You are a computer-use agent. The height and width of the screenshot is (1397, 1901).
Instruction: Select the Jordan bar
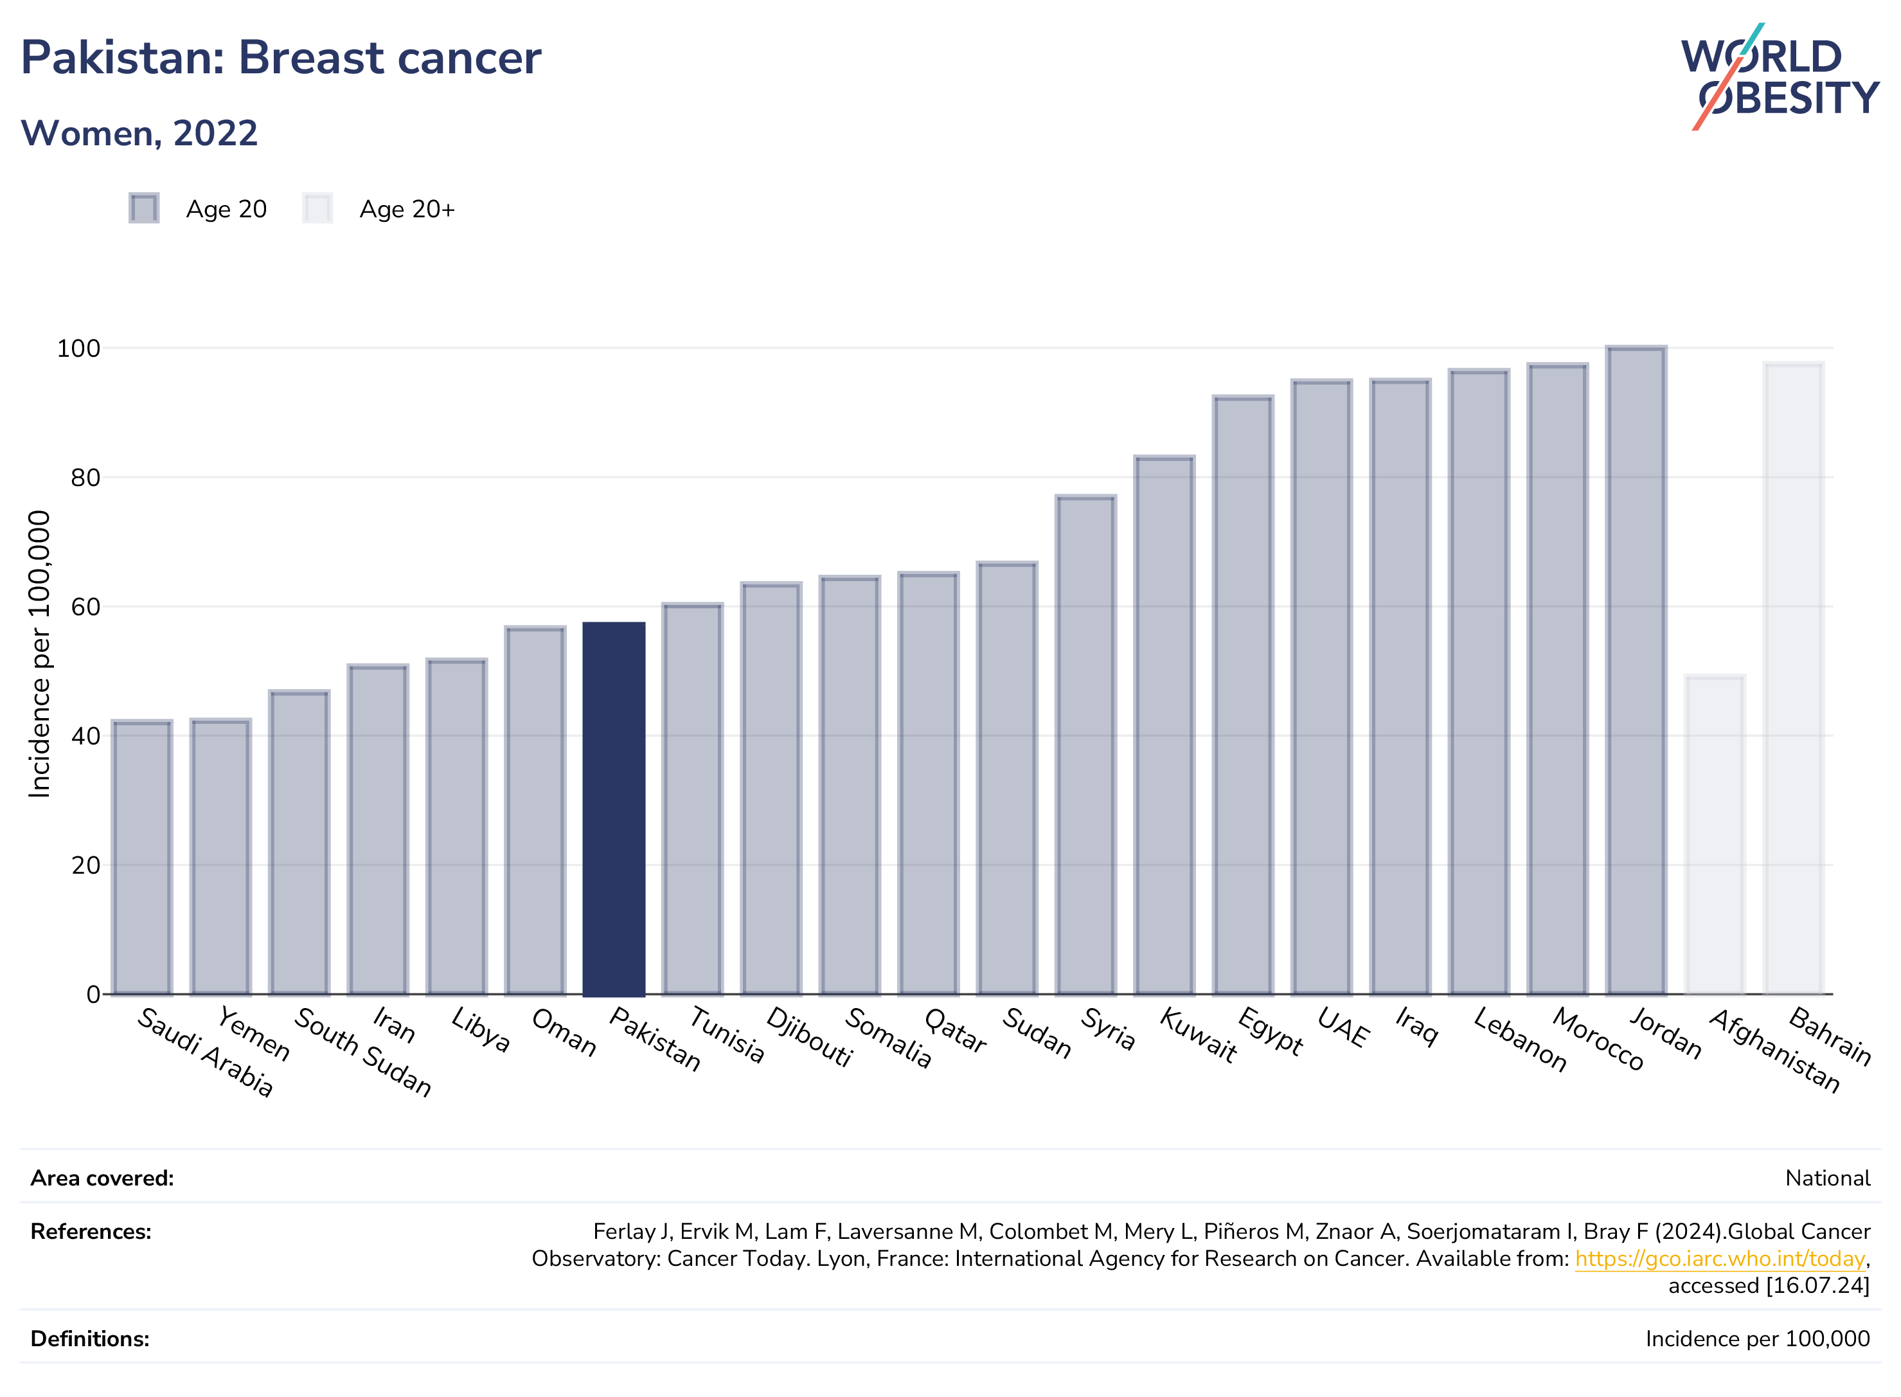pos(1636,671)
